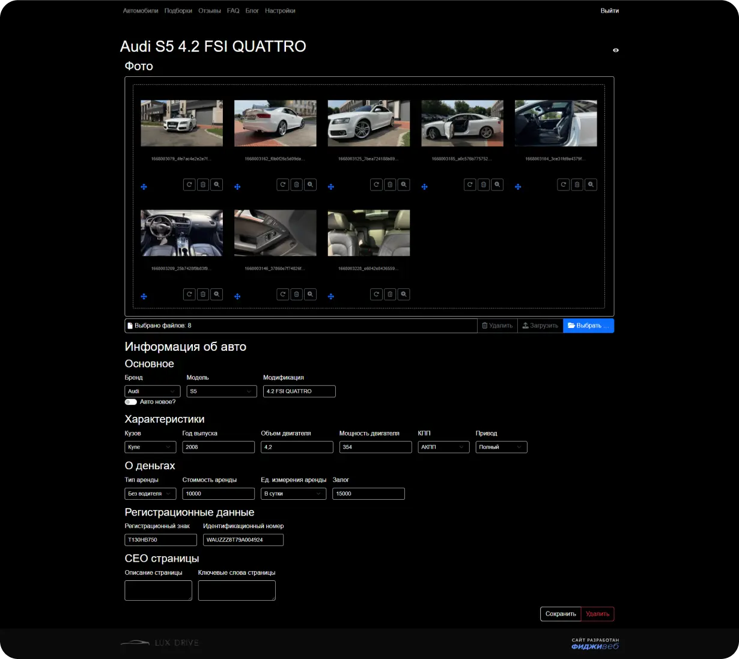Rotate photo 1668003104_3ce31fd9a4379f
739x659 pixels.
pos(564,184)
